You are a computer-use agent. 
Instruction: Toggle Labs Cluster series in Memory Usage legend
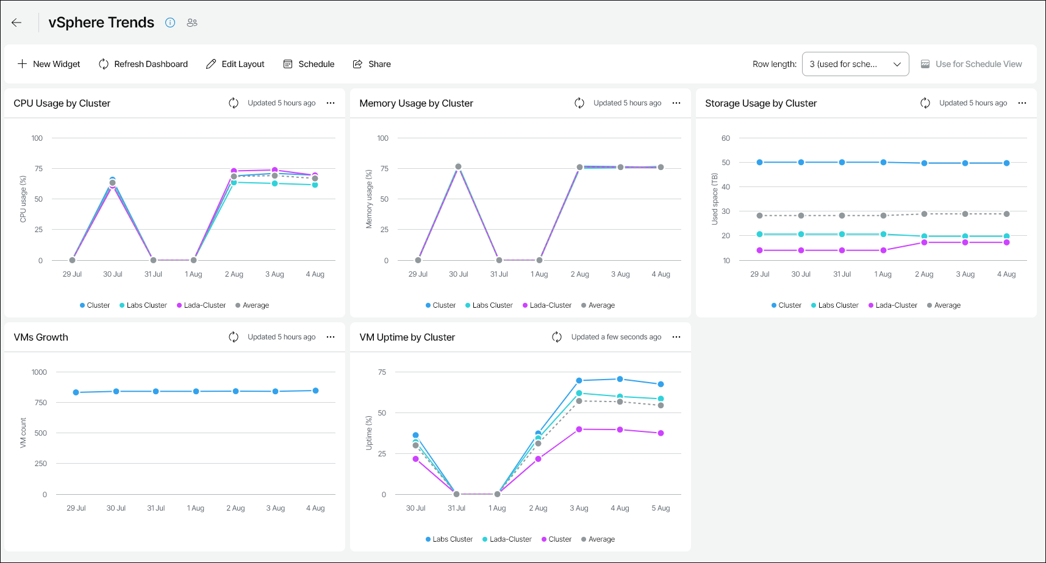[489, 305]
